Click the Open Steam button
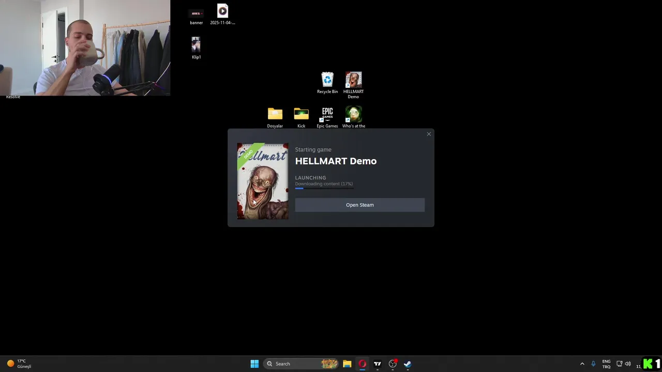The width and height of the screenshot is (662, 372). click(x=360, y=205)
